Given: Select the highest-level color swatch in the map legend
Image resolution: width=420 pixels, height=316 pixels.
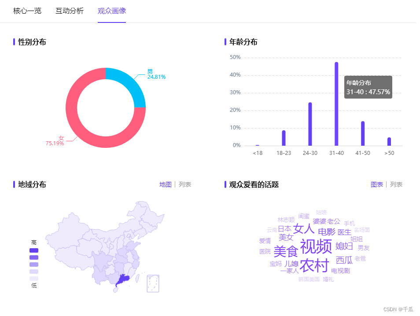Looking at the screenshot, I should [x=34, y=250].
